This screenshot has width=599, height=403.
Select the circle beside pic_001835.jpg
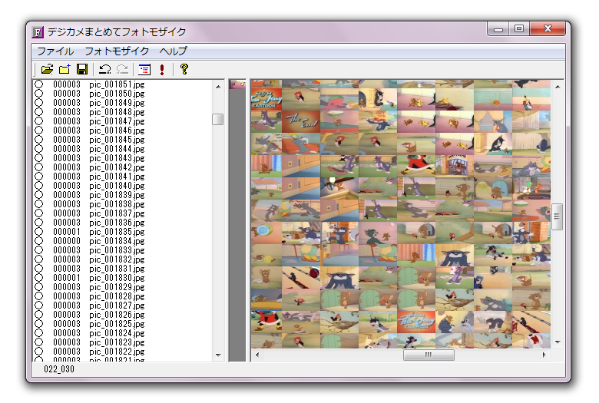click(x=39, y=232)
